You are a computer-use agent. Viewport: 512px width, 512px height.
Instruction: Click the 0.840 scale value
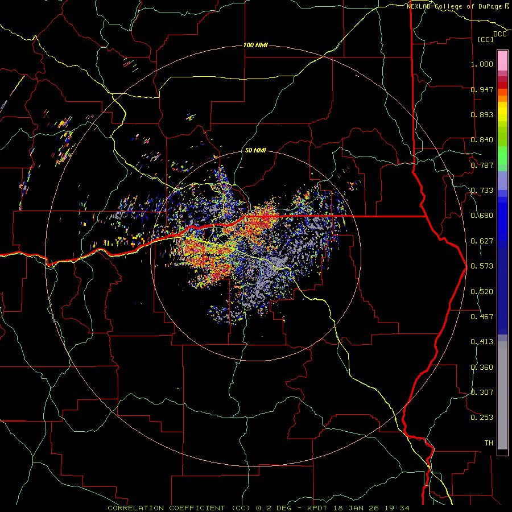click(482, 140)
